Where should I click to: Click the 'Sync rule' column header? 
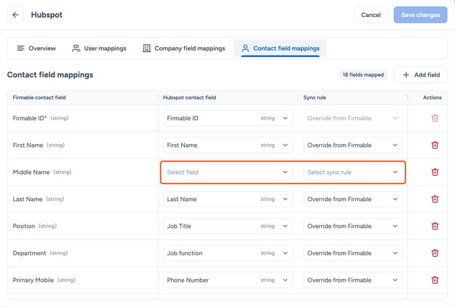pyautogui.click(x=314, y=98)
